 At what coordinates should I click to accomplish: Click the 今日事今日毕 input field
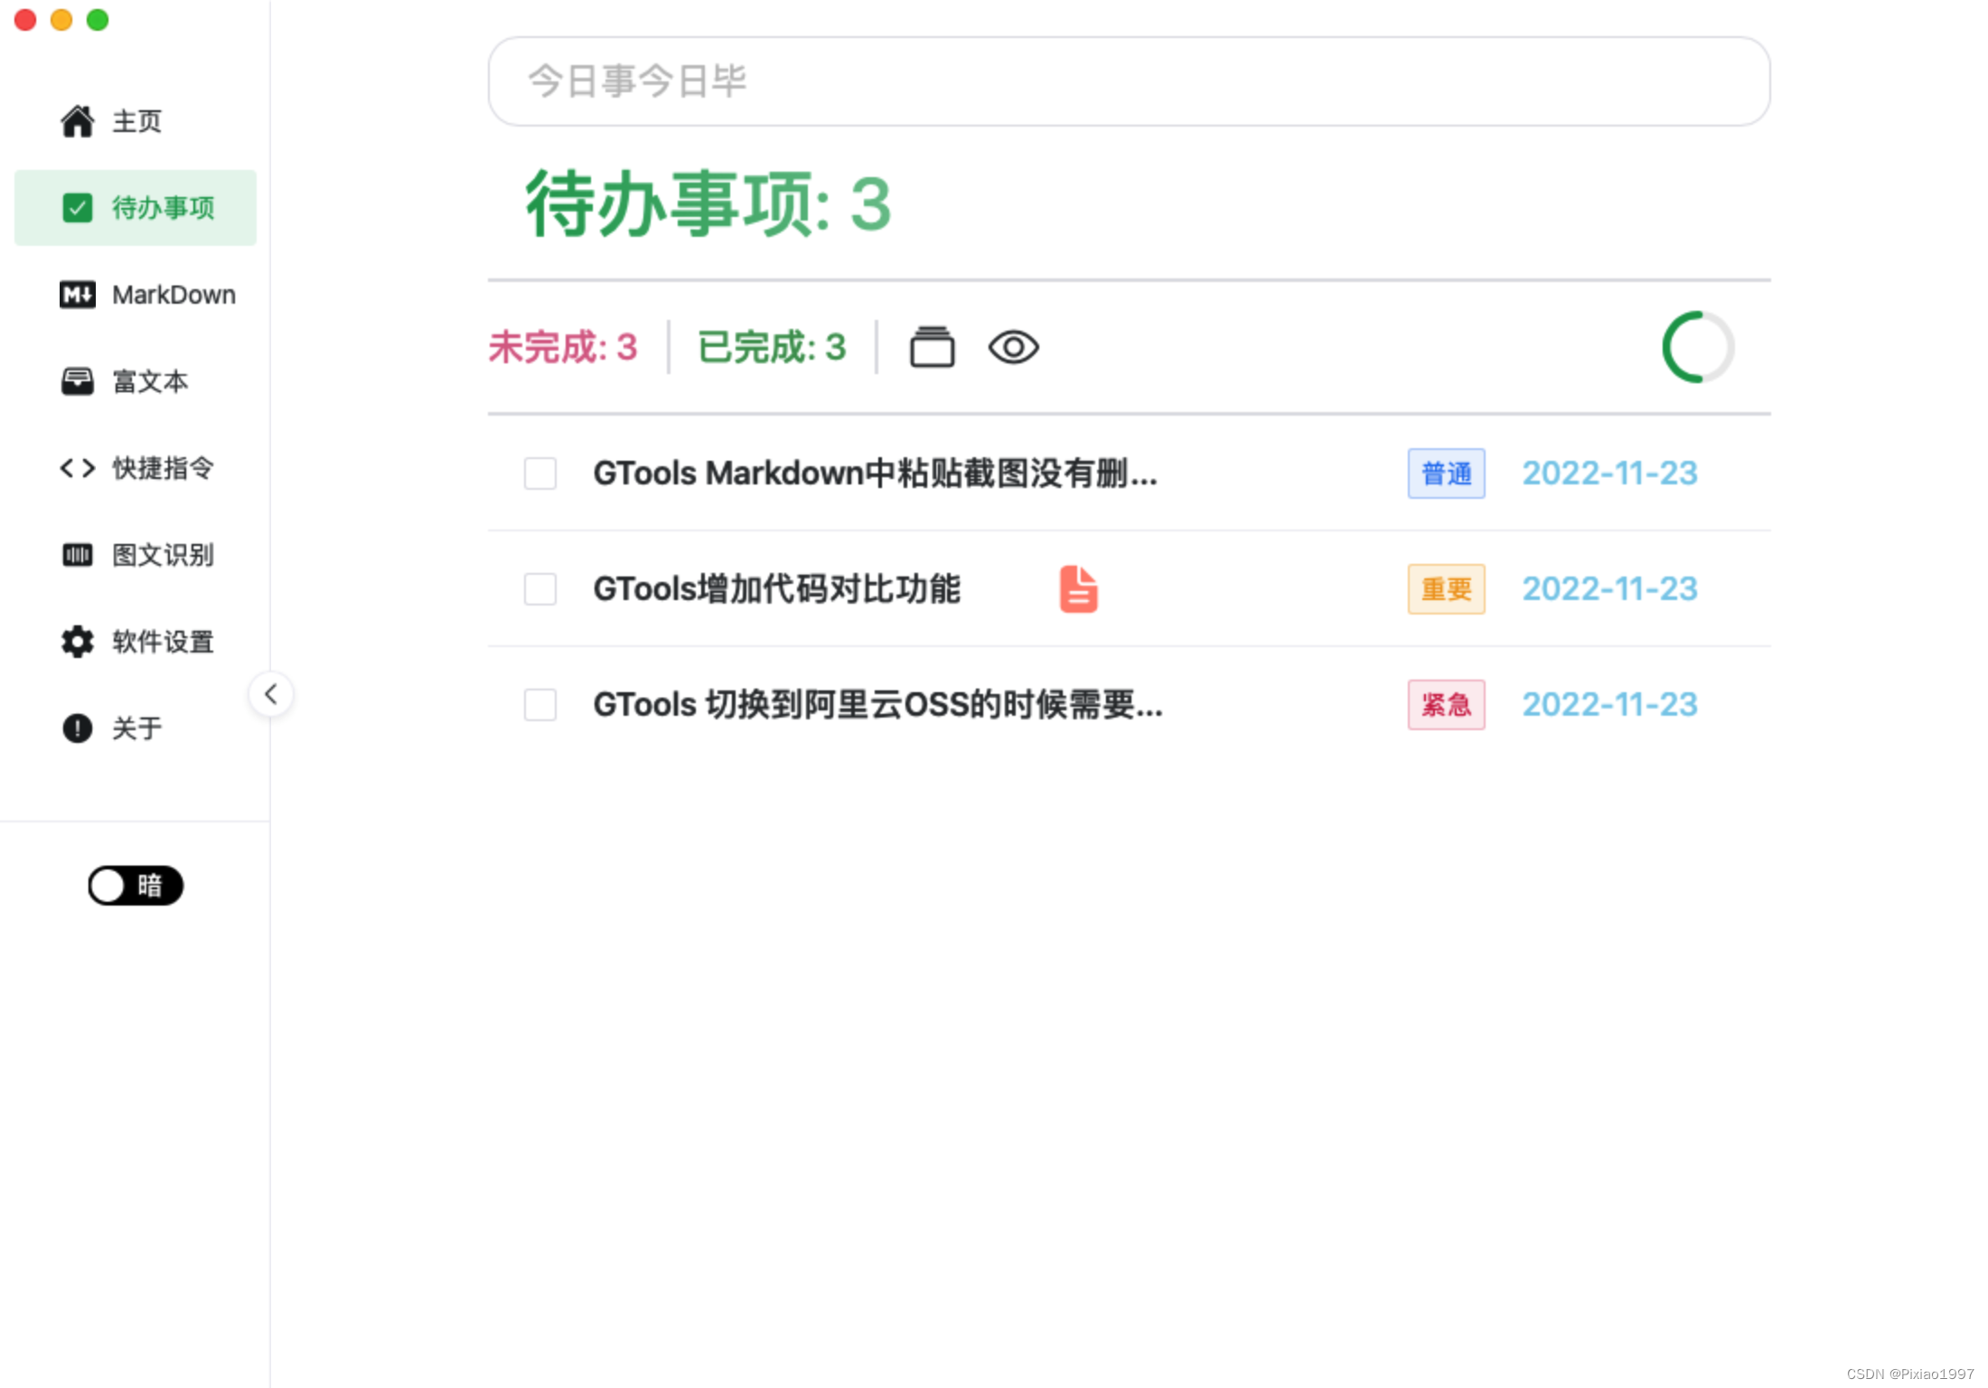[1128, 81]
